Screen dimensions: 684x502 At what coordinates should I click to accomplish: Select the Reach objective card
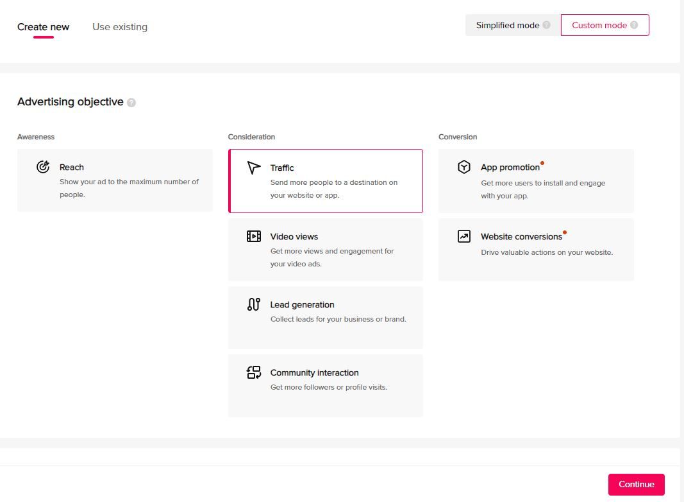point(115,180)
